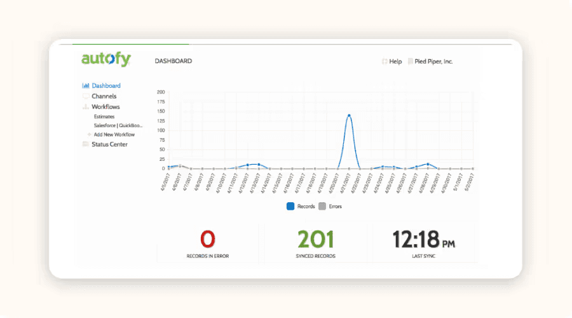Click the Help link
572x318 pixels.
tap(395, 61)
